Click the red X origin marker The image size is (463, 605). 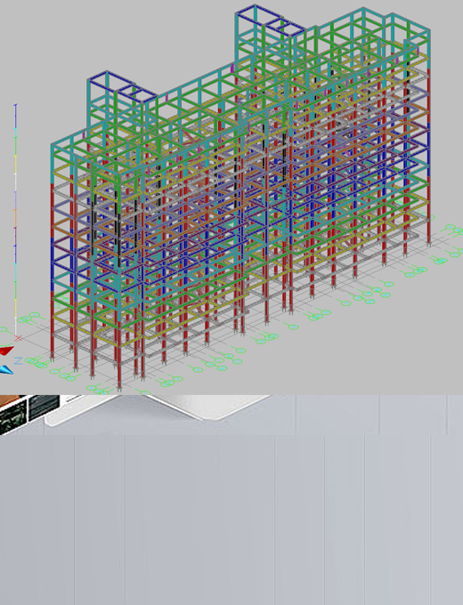[x=18, y=338]
